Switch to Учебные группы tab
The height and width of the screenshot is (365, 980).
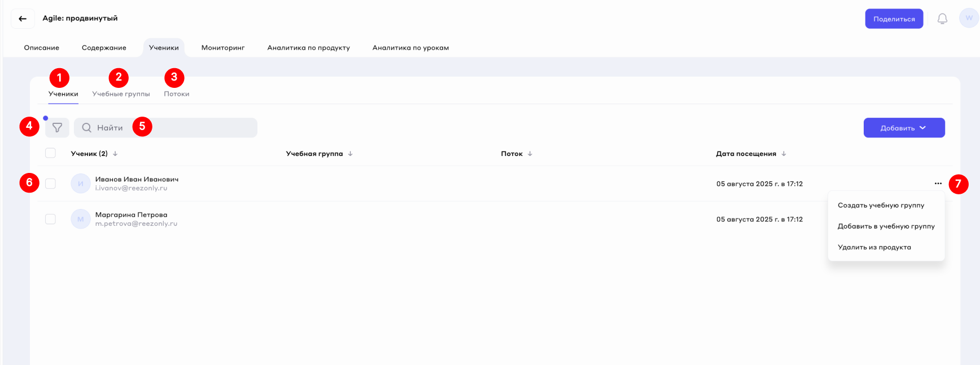pos(121,94)
